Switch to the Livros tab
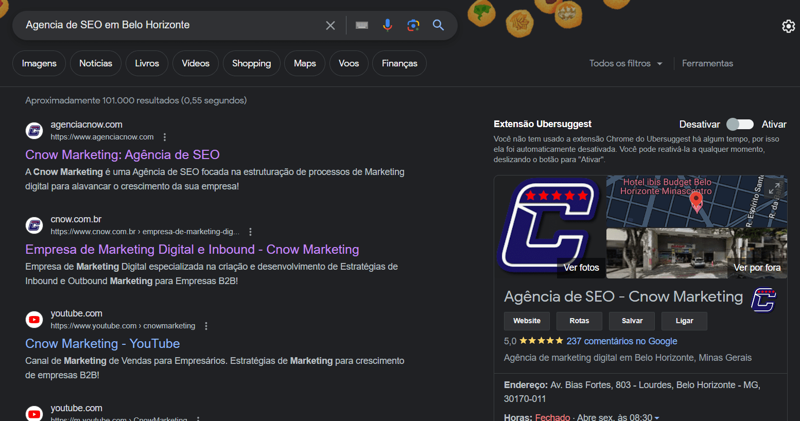Viewport: 800px width, 421px height. [x=147, y=63]
